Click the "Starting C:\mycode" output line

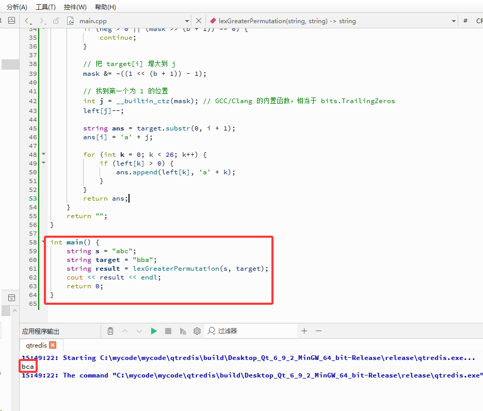248,358
